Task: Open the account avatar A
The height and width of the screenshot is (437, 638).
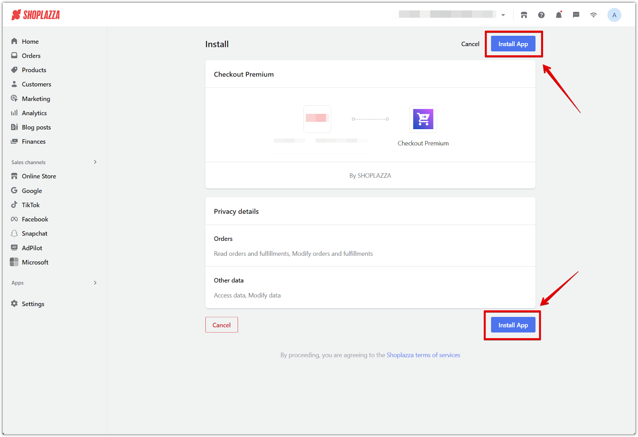Action: (614, 15)
